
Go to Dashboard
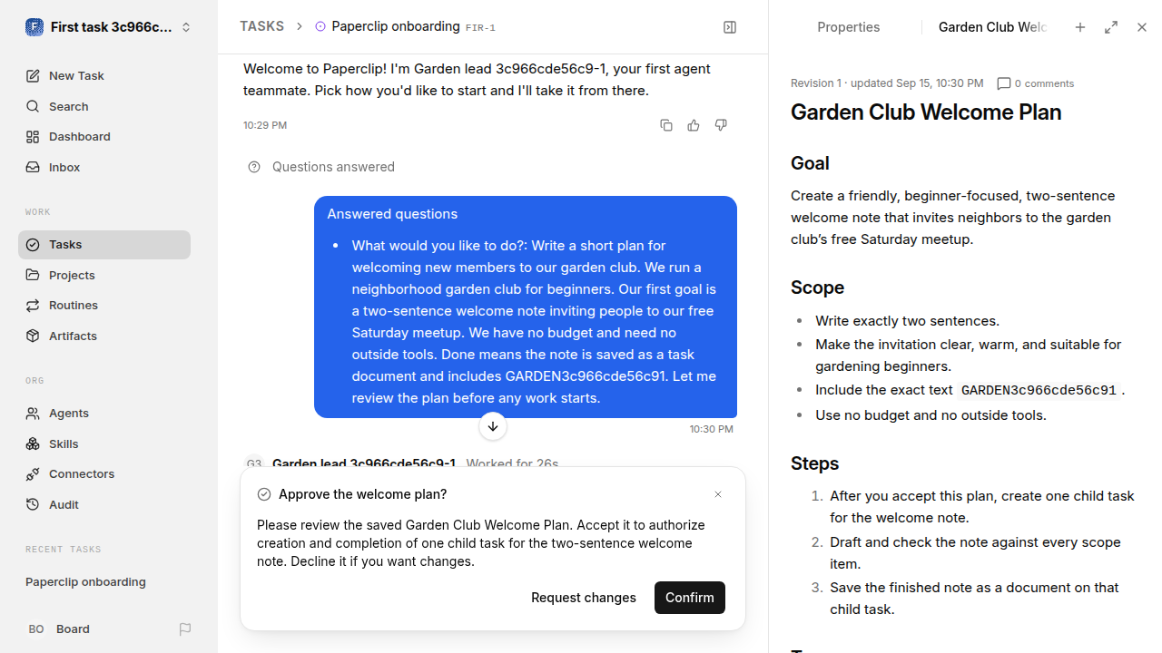point(104,137)
